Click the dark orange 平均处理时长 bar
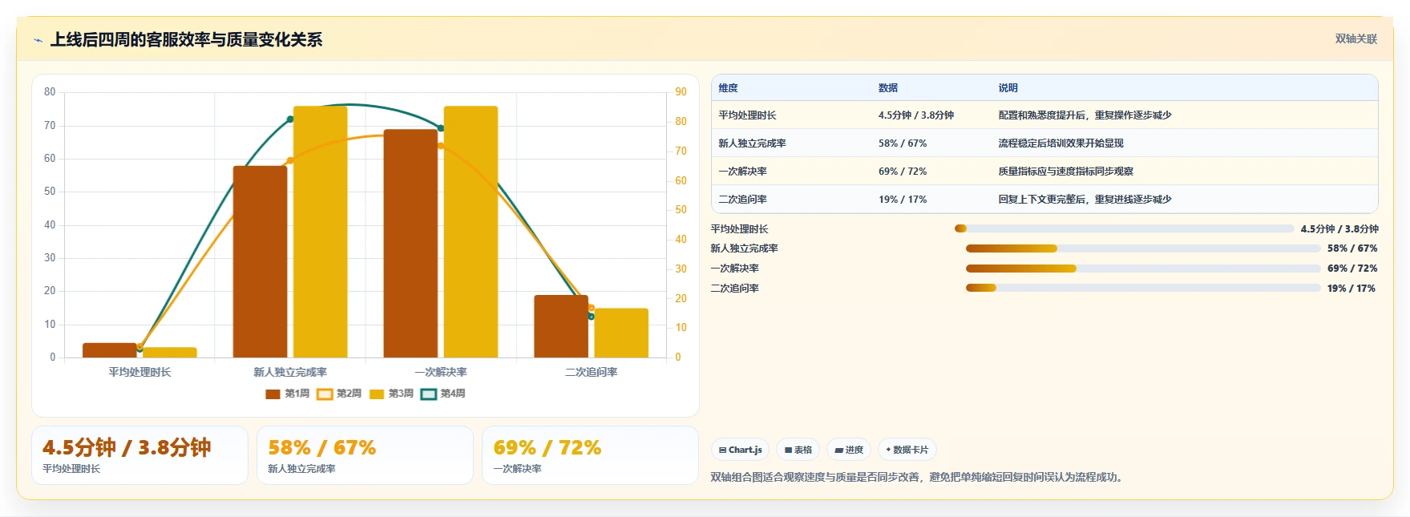This screenshot has width=1410, height=517. tap(110, 350)
